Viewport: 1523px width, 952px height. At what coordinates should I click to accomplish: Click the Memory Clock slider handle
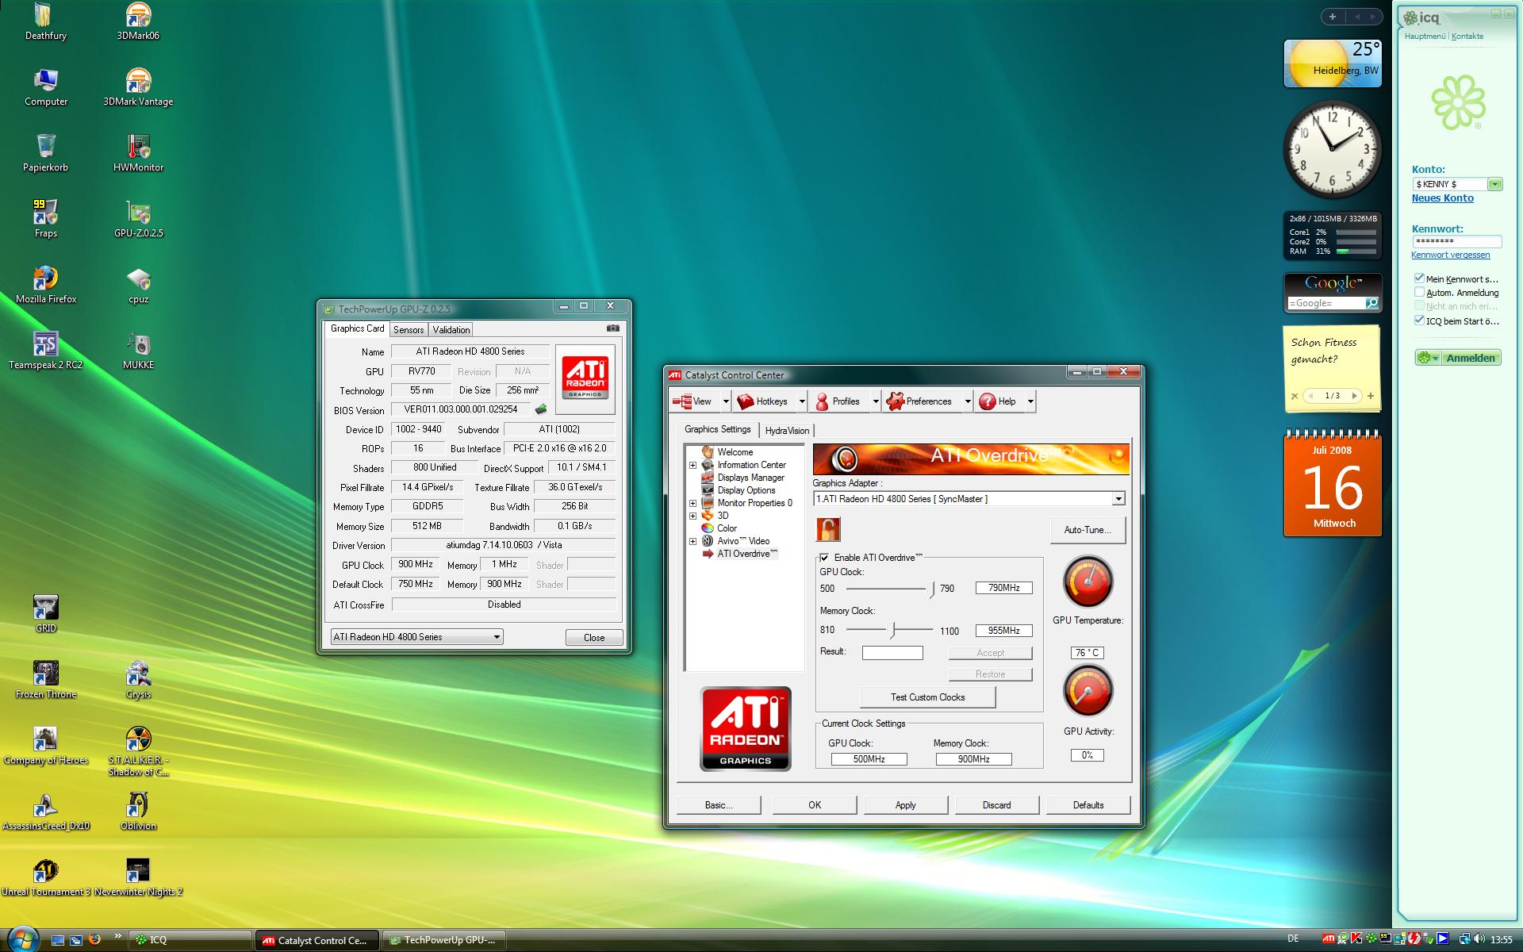click(x=892, y=630)
